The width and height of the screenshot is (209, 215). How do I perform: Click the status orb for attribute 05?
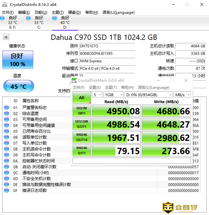7,131
